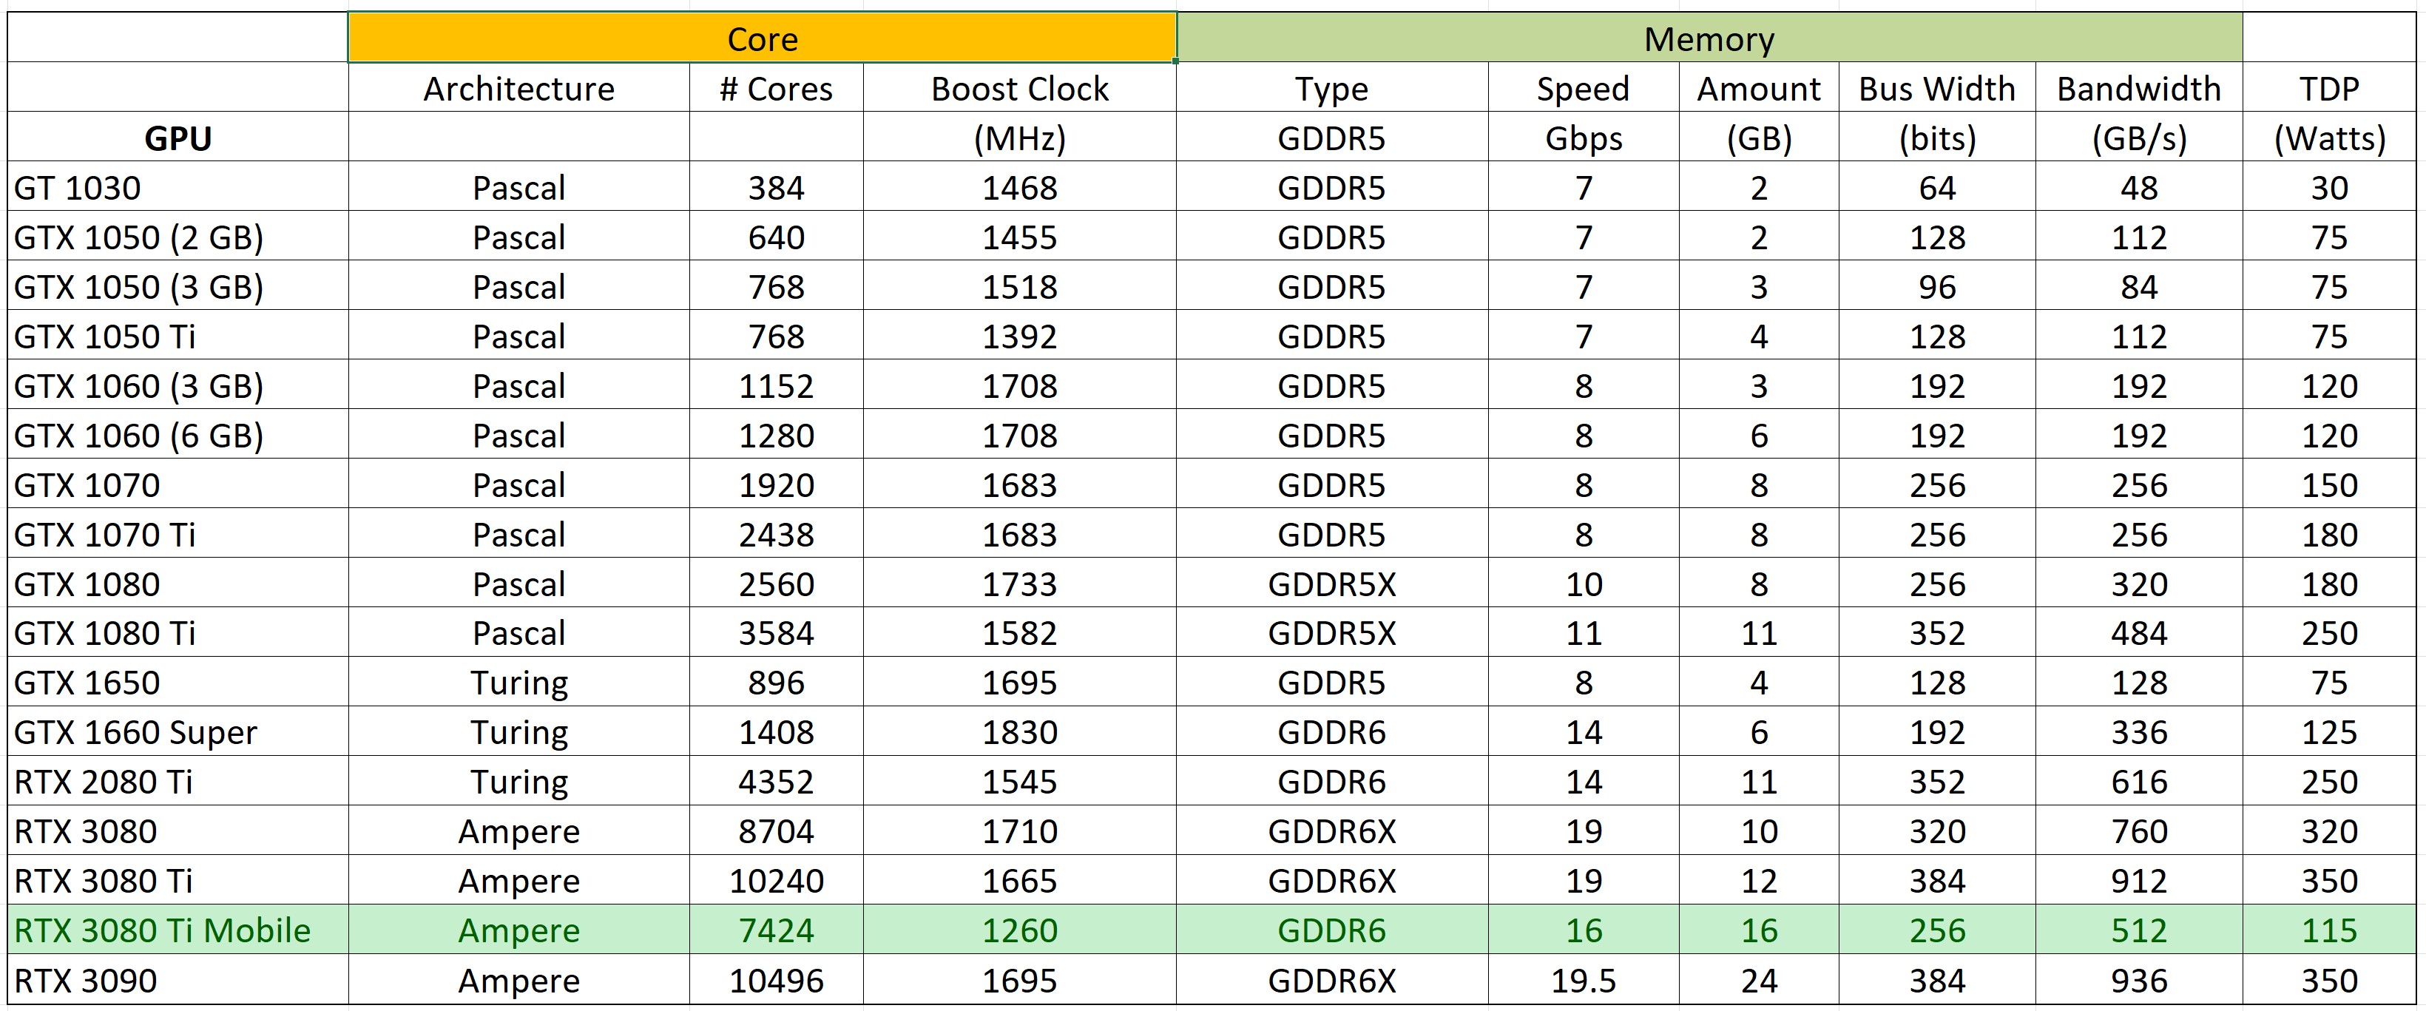The height and width of the screenshot is (1011, 2426).
Task: Select the # Cores column header
Action: [x=776, y=89]
